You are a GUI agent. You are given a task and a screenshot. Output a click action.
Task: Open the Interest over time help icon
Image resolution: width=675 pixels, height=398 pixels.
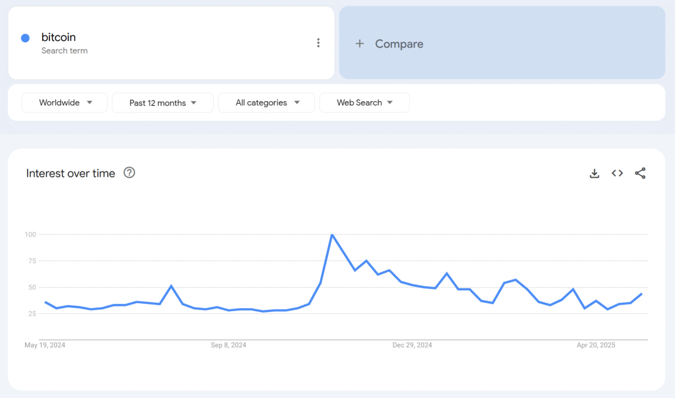point(129,173)
